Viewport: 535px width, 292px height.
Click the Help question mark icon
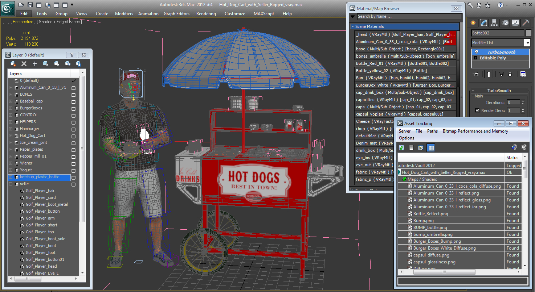[x=501, y=5]
